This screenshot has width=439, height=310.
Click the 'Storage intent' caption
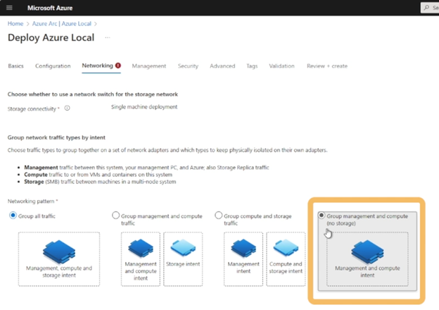click(183, 264)
